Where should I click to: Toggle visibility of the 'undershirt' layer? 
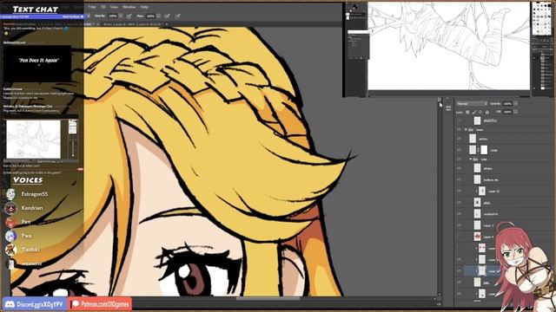click(x=460, y=214)
